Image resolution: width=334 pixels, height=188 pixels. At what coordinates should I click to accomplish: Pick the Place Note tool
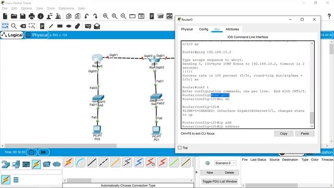tap(42, 26)
